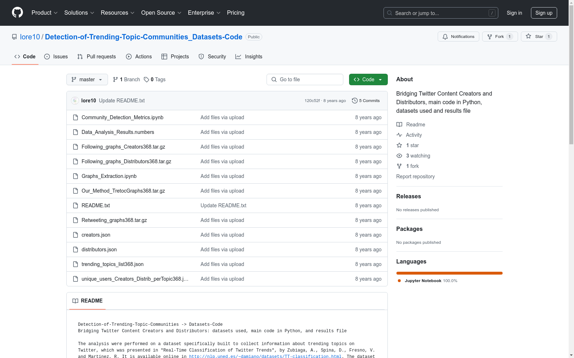Open the green Code dropdown

coord(368,79)
